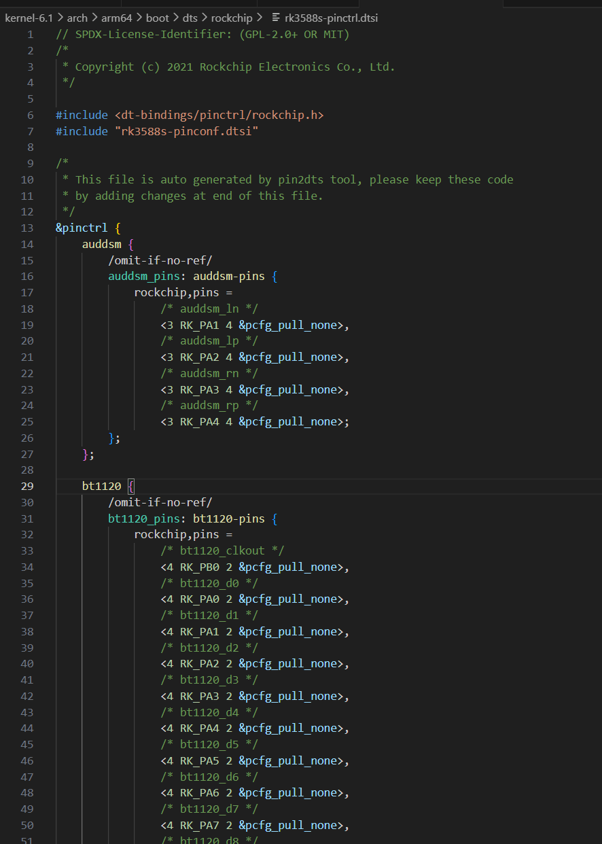Click RK_PA6 on line 48
The width and height of the screenshot is (602, 844).
coord(200,792)
